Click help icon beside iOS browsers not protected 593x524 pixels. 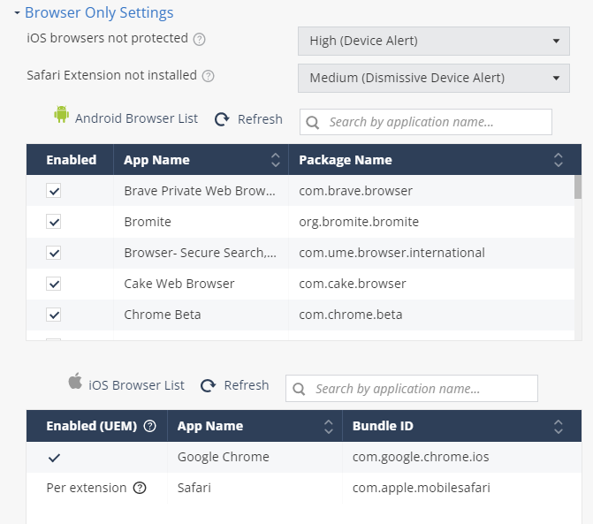click(x=200, y=39)
